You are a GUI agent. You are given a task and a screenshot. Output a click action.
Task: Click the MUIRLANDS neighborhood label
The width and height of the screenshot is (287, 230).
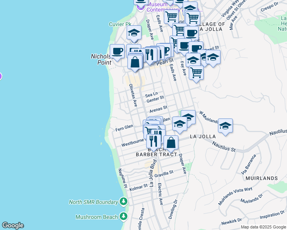pos(262,178)
